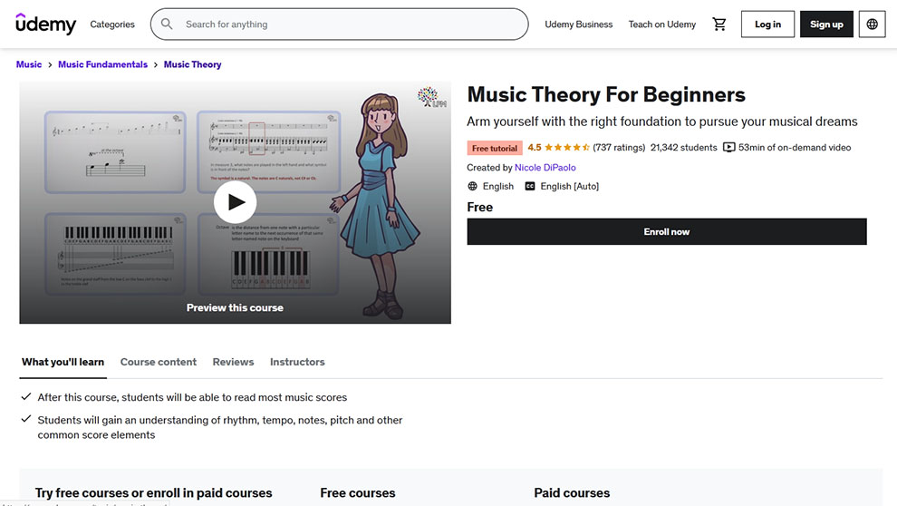Click the Paid courses heading
This screenshot has width=897, height=506.
click(x=572, y=492)
